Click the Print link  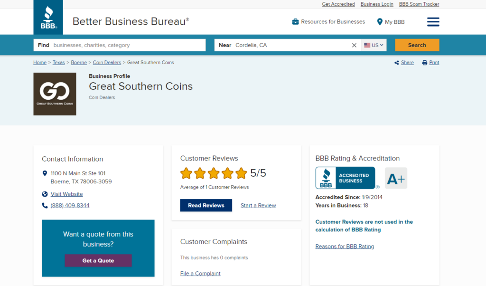(434, 62)
